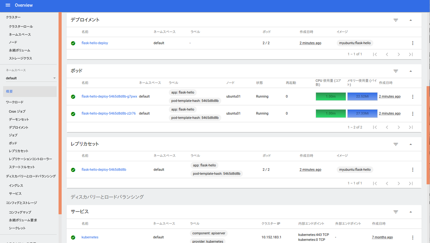This screenshot has height=243, width=430.
Task: Open デプロイメント in sidebar
Action: click(19, 128)
